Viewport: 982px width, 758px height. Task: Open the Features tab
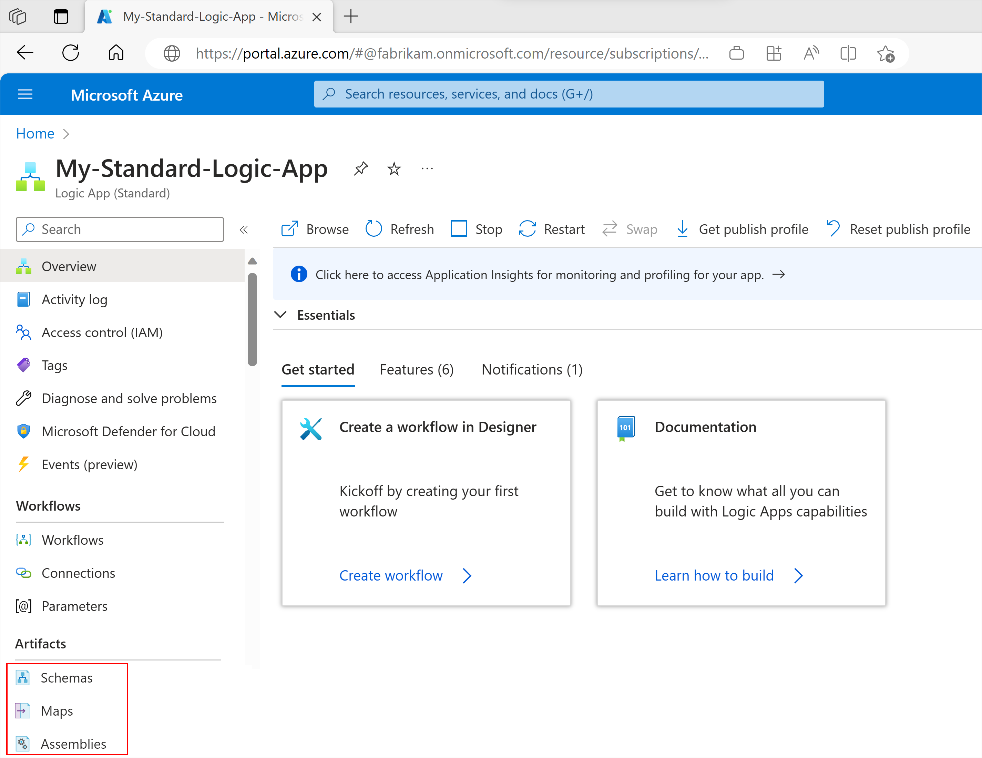(x=416, y=369)
